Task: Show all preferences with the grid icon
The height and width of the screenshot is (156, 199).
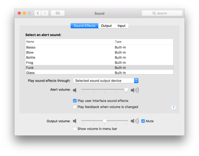Action: click(58, 13)
